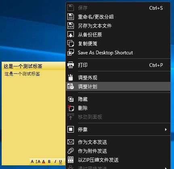Click 删除 delete note icon
The image size is (174, 169).
pyautogui.click(x=71, y=108)
